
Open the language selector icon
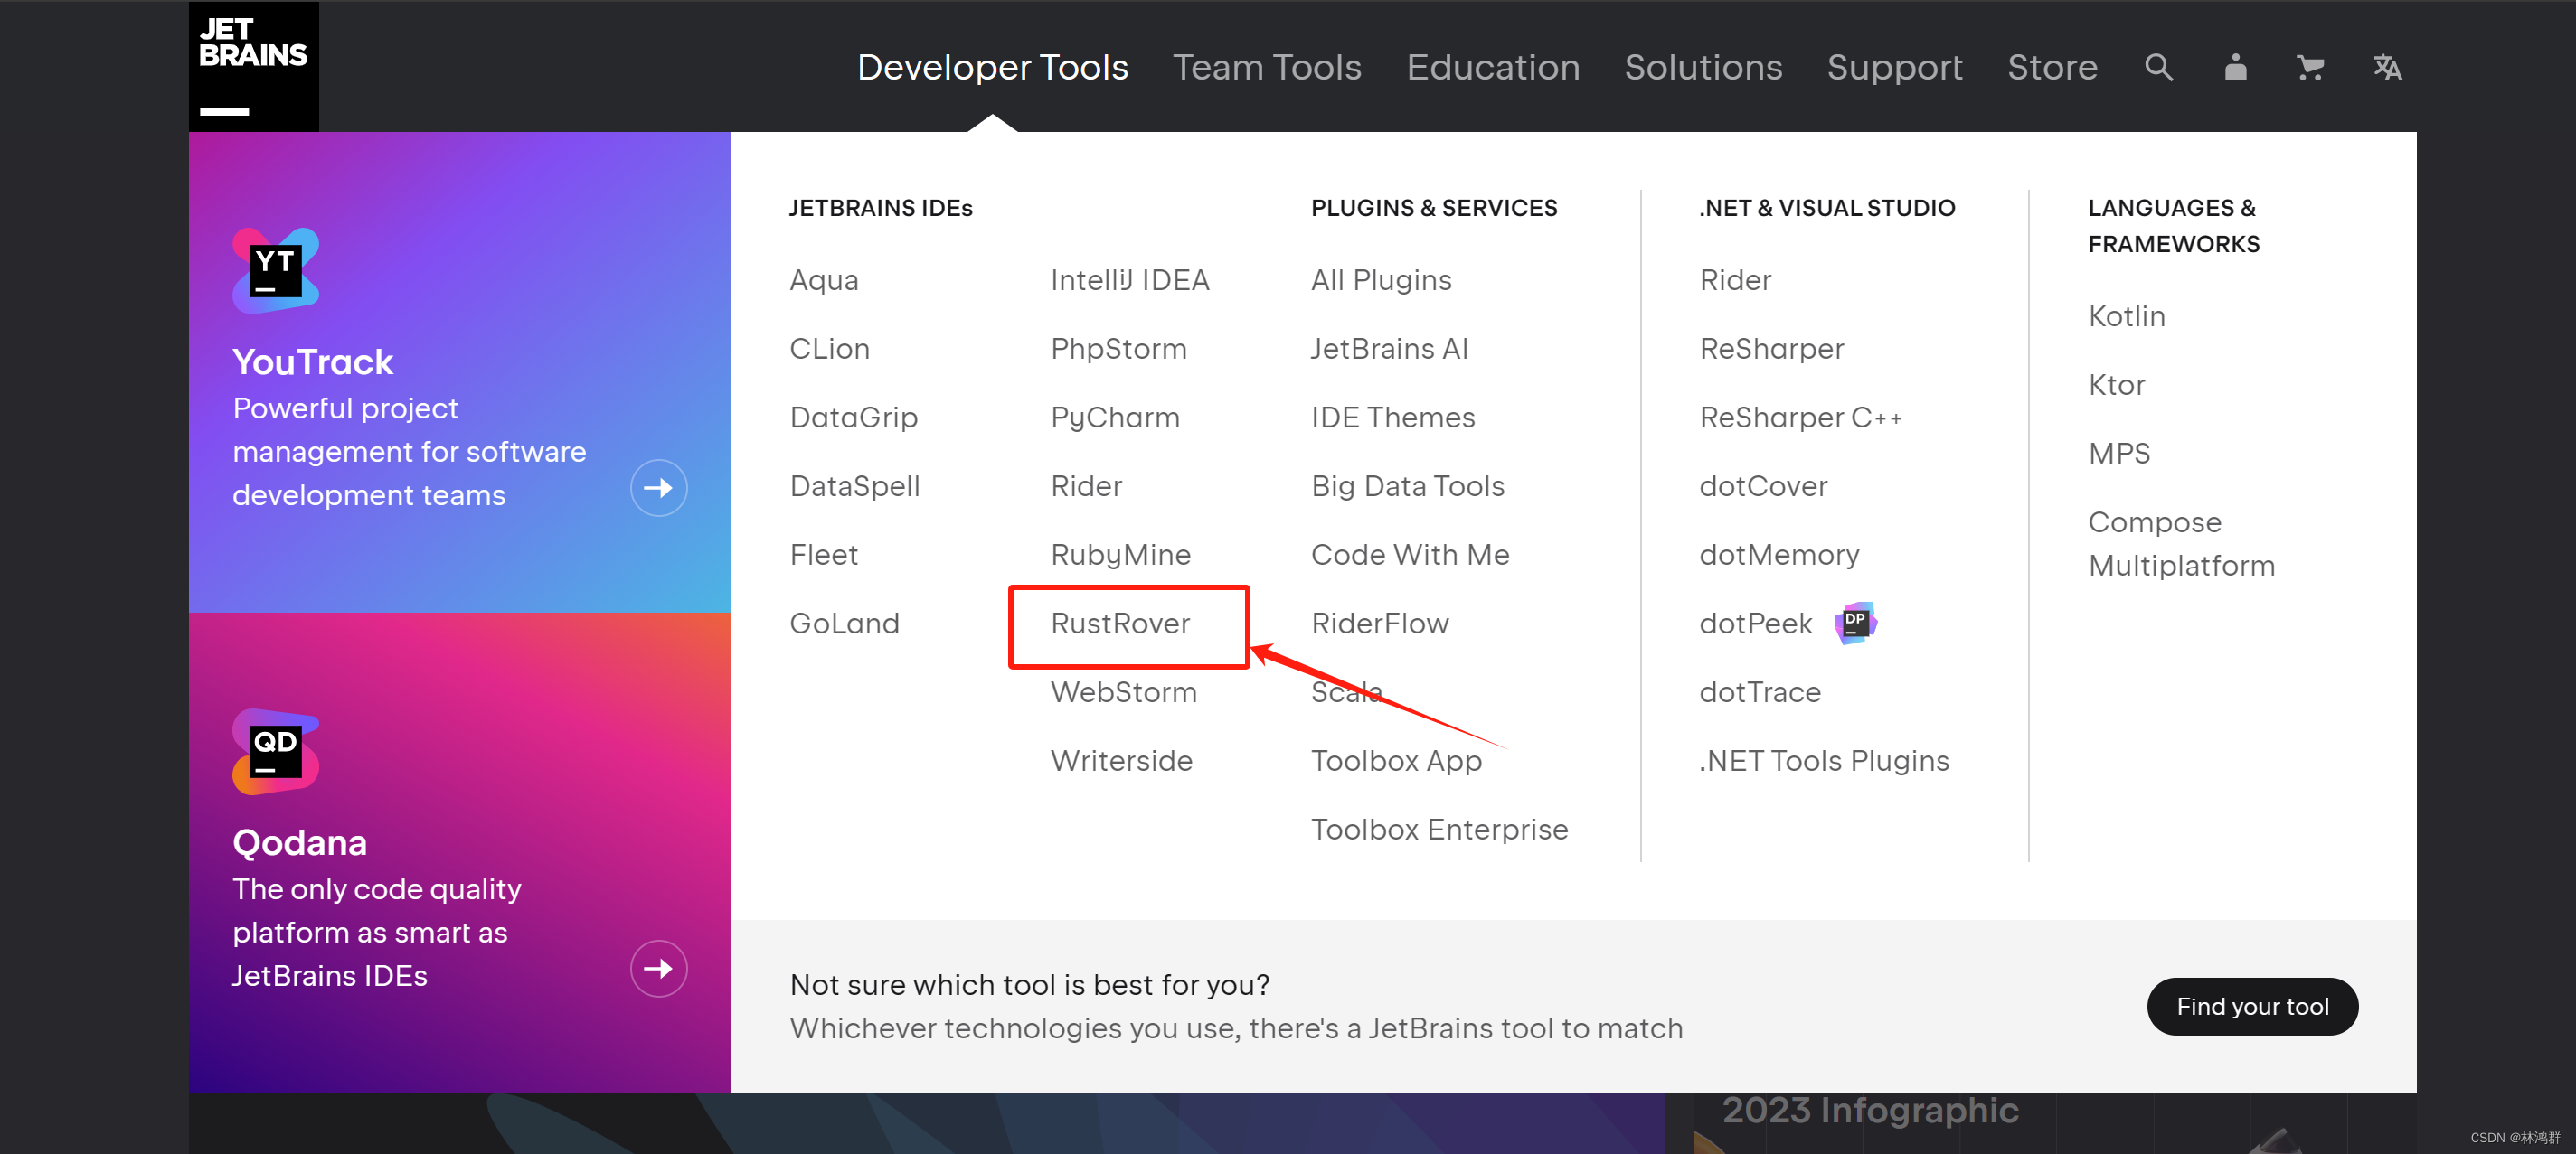pyautogui.click(x=2387, y=68)
